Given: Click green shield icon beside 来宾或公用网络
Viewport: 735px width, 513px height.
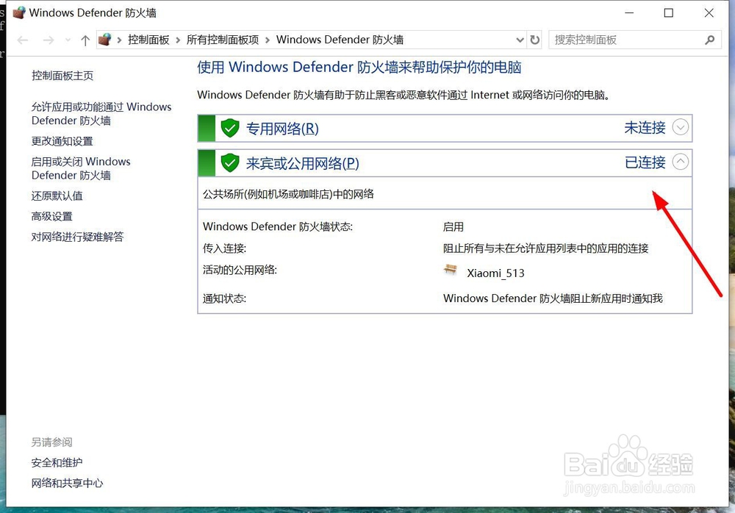Looking at the screenshot, I should tap(230, 163).
